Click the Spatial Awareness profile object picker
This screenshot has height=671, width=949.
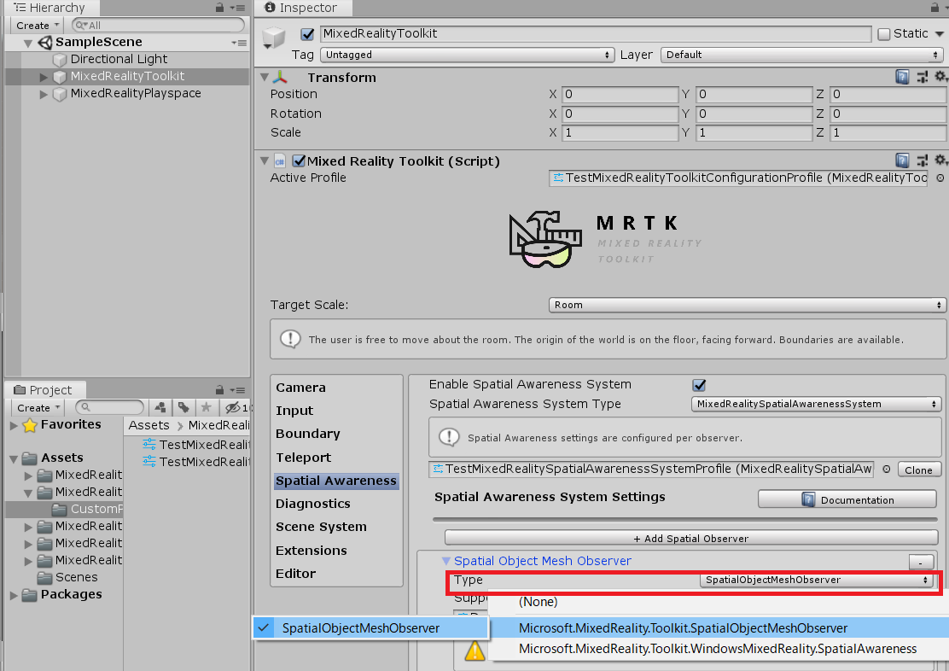886,470
